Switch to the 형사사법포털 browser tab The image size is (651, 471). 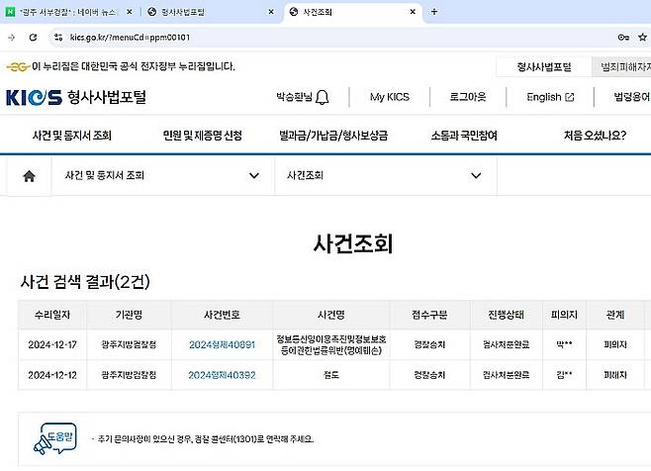coord(211,12)
